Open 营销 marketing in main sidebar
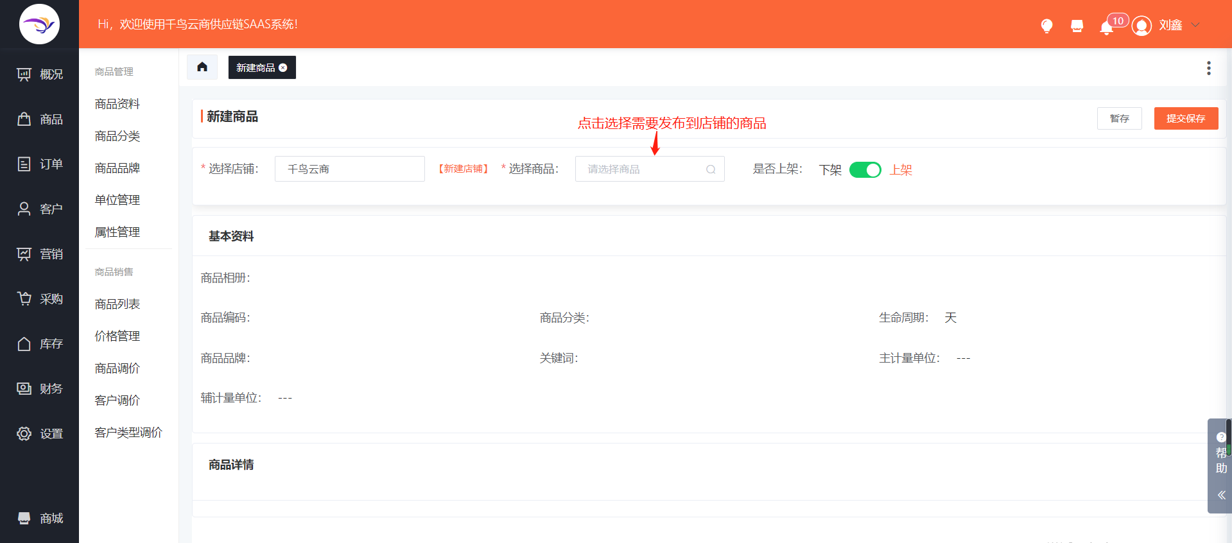The height and width of the screenshot is (543, 1232). (39, 254)
